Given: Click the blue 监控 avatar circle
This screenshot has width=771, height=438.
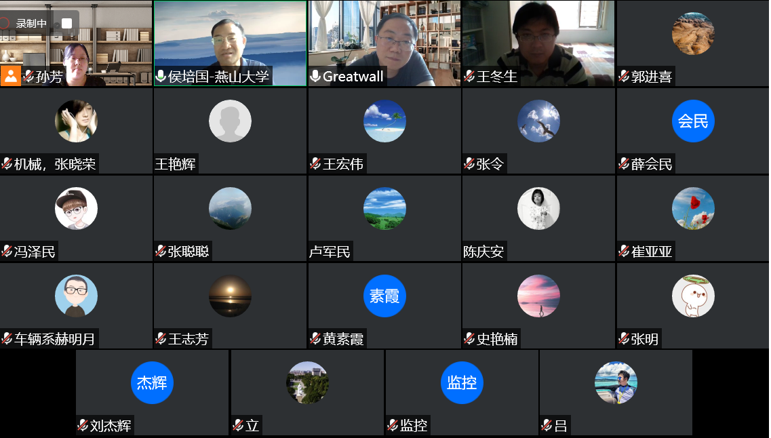Looking at the screenshot, I should (x=462, y=382).
